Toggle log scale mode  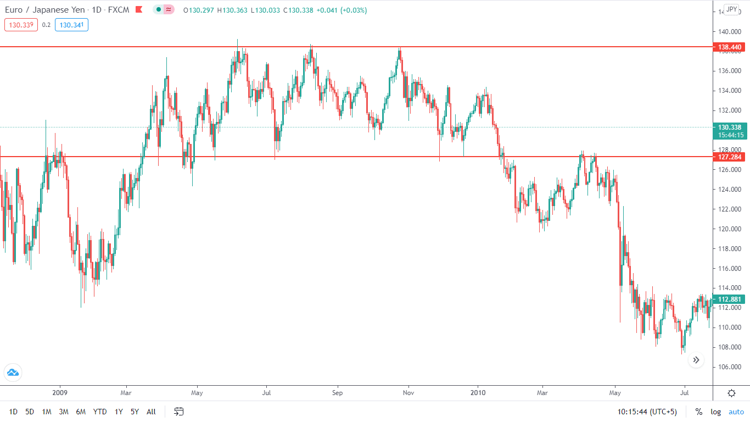pyautogui.click(x=716, y=412)
